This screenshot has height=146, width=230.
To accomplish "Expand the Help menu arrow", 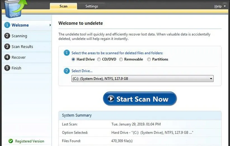I will pyautogui.click(x=225, y=6).
